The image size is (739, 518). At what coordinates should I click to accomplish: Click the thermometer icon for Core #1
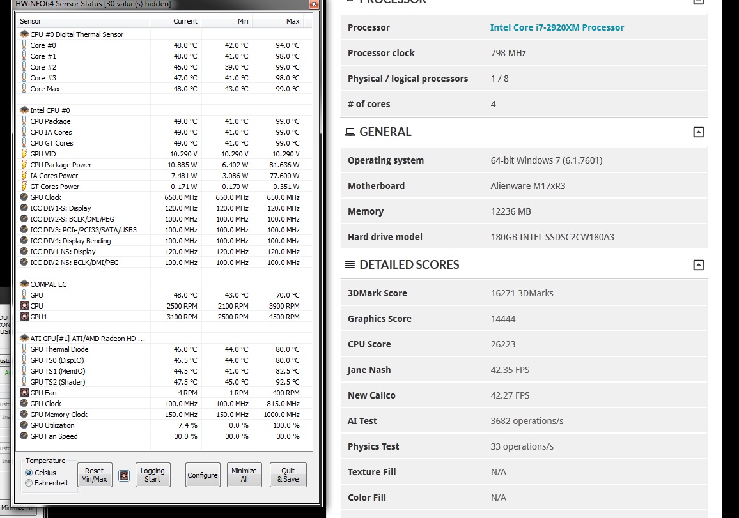[24, 56]
